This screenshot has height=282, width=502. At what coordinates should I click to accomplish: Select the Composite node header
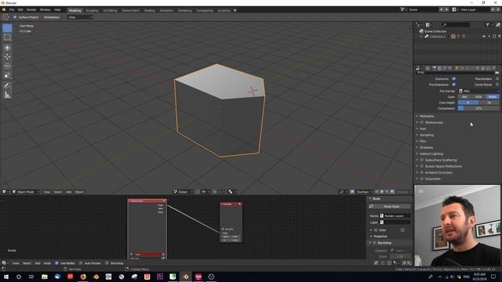[x=231, y=204]
